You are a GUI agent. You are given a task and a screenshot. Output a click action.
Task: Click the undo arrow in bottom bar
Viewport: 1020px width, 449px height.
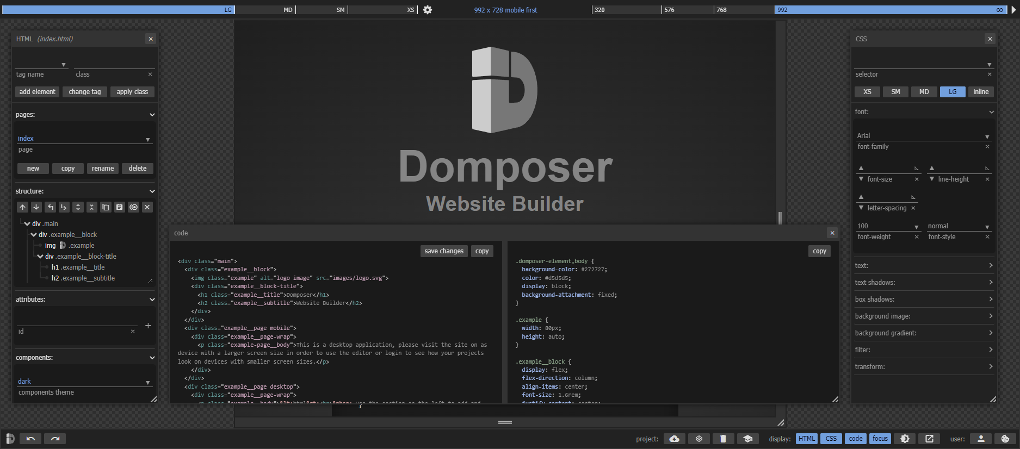30,439
